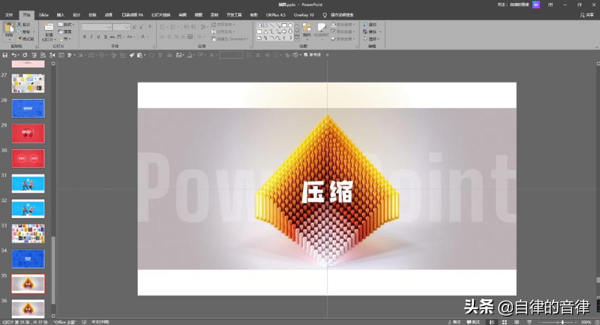Expand the slide Layout dropdown
The image size is (600, 325).
[x=66, y=24]
